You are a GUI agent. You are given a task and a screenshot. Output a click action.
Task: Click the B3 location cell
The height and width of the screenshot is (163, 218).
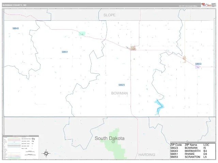[205, 151]
